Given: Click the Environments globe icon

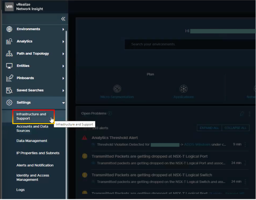Looking at the screenshot, I should click(9, 29).
